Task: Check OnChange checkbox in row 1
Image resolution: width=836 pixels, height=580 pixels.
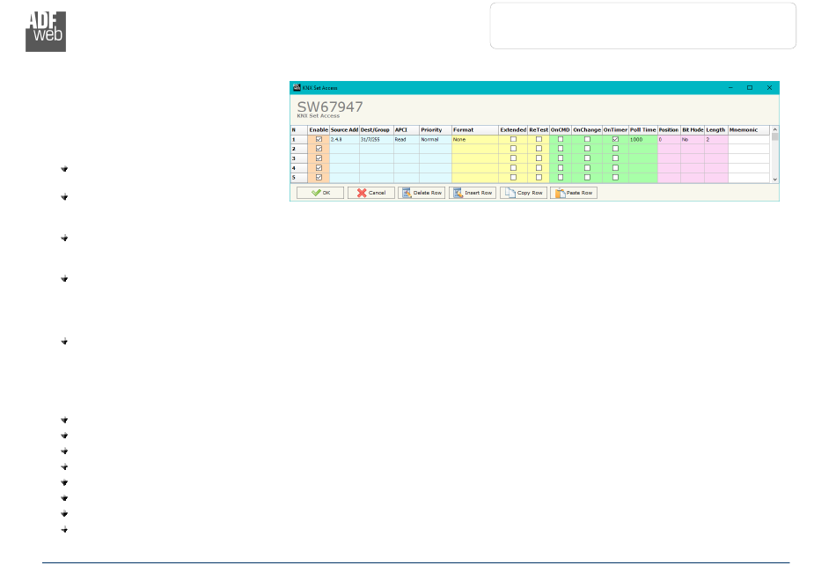Action: click(x=587, y=139)
